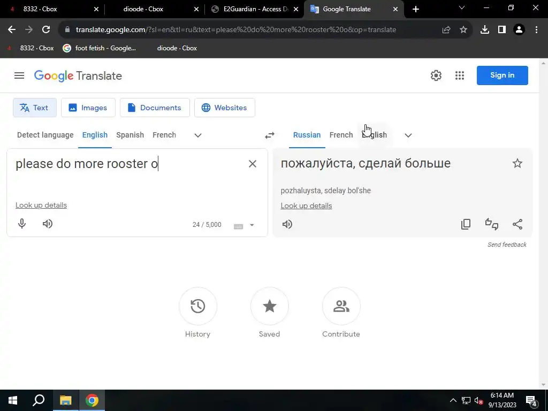The image size is (548, 411).
Task: Clear the source text with X
Action: point(253,164)
